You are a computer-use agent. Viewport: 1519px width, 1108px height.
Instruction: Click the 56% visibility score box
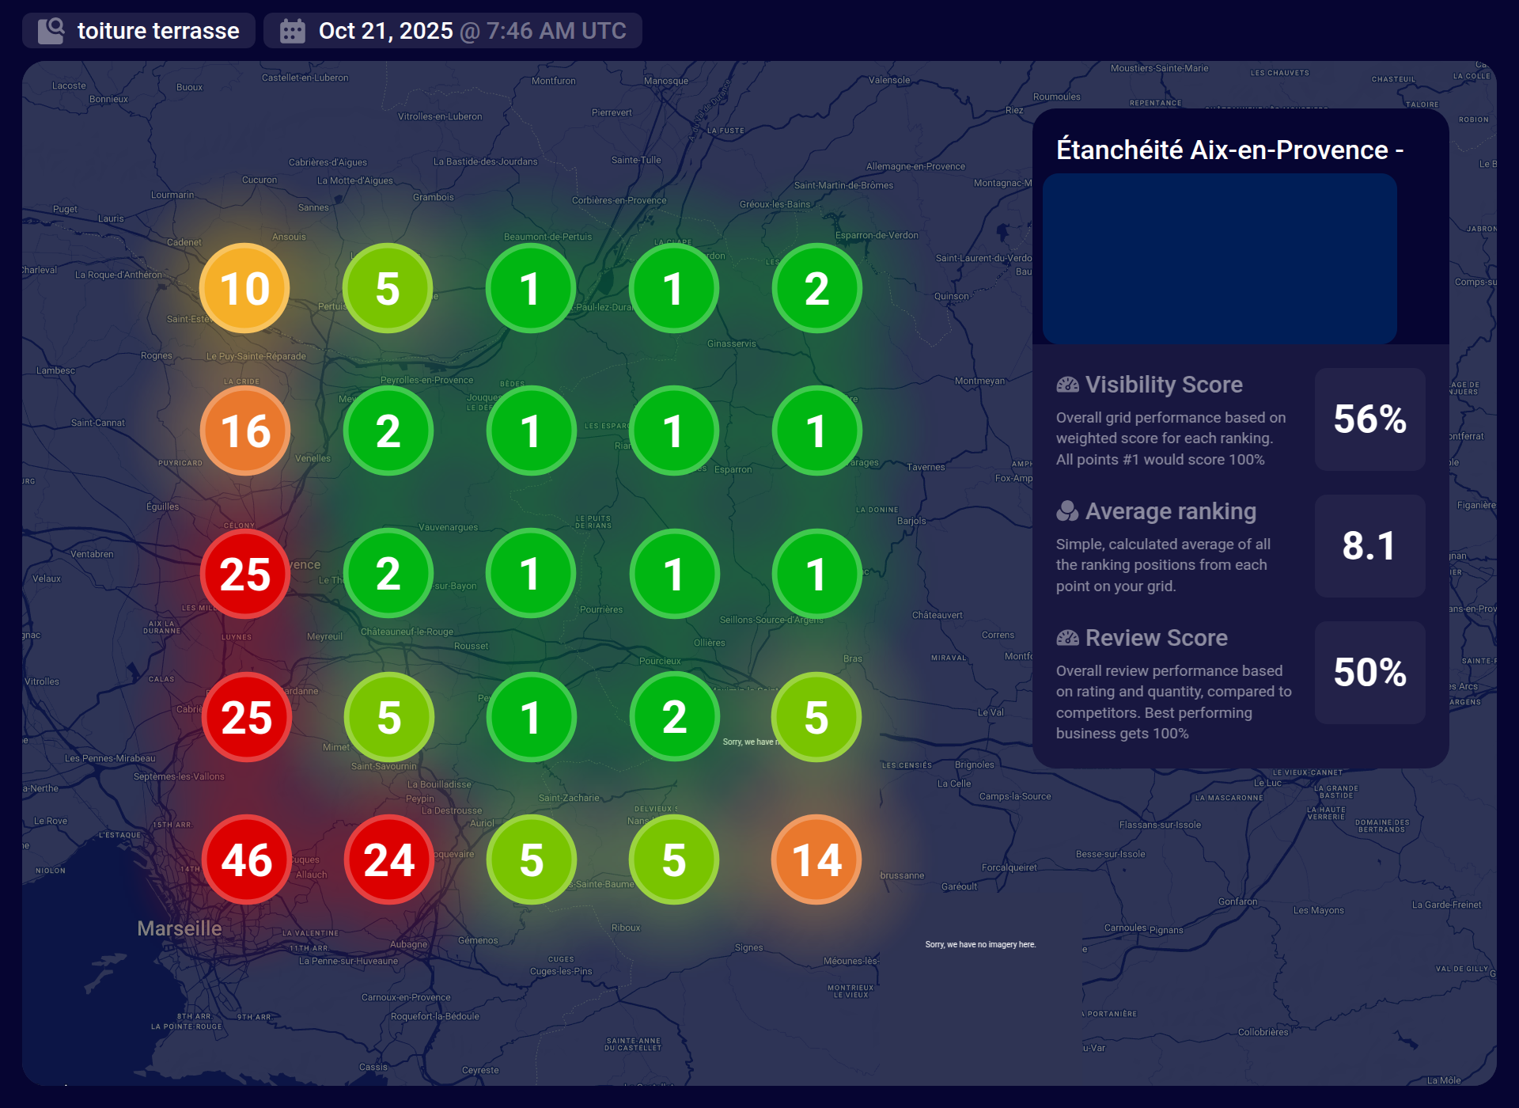1369,419
